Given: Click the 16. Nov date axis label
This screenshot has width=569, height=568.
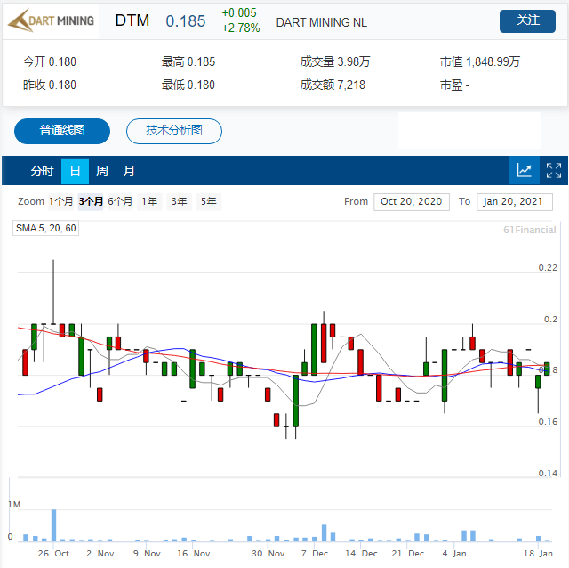Looking at the screenshot, I should (x=194, y=554).
